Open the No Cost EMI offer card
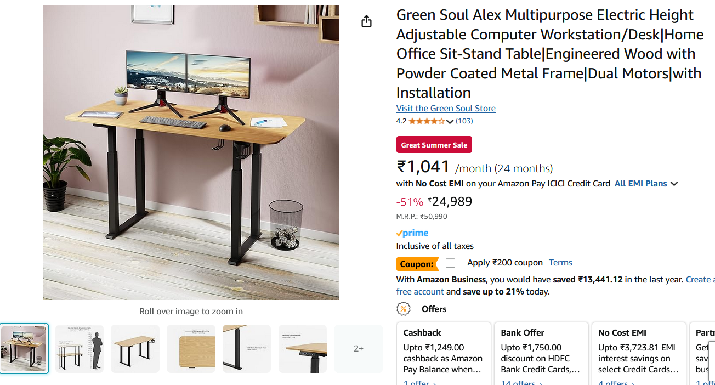The image size is (715, 385). pos(638,351)
